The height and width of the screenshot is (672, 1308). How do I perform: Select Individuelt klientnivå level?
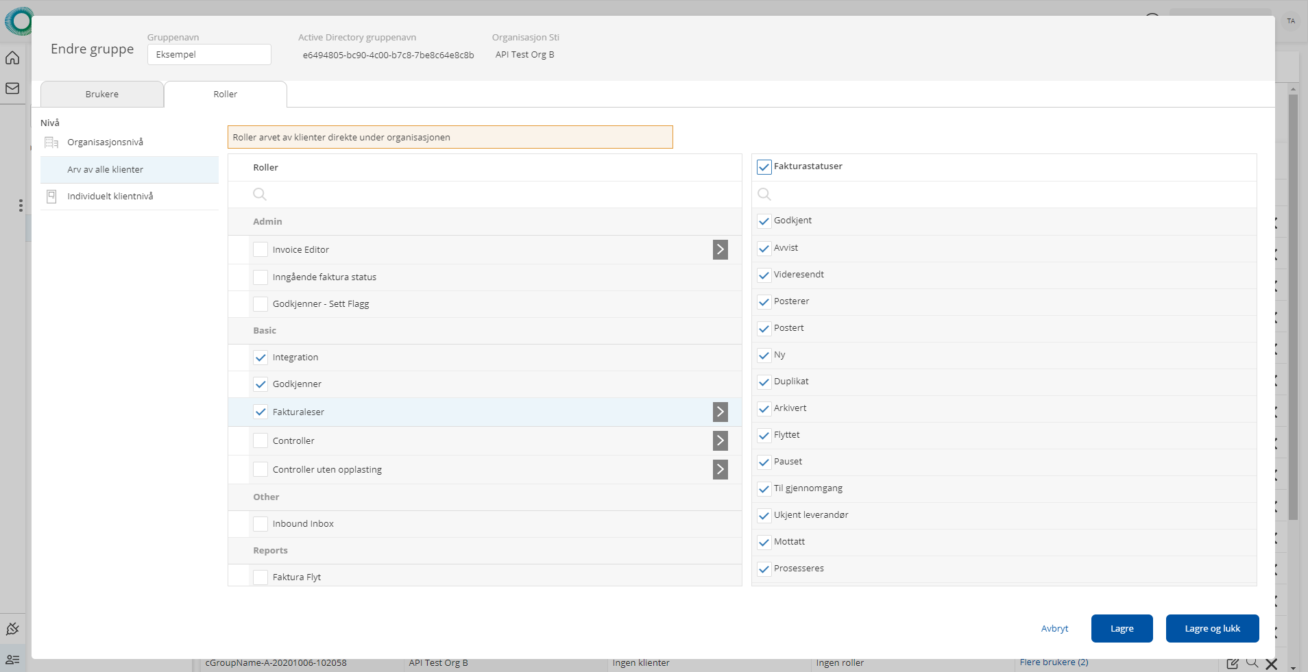pyautogui.click(x=110, y=197)
